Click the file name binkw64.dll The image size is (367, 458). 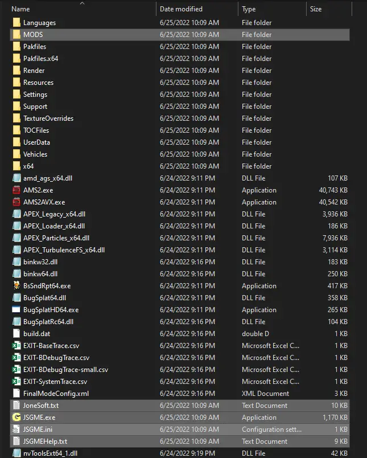(x=40, y=274)
